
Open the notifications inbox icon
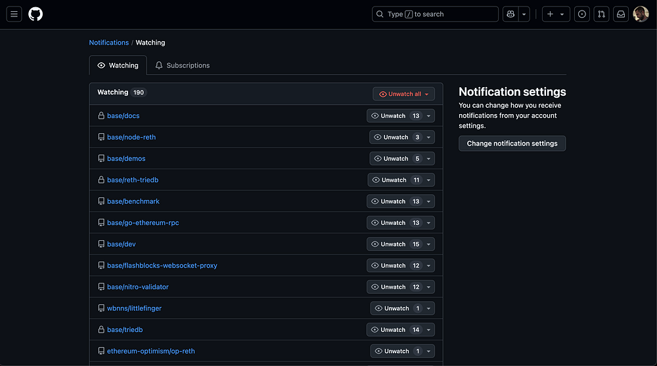(x=621, y=14)
